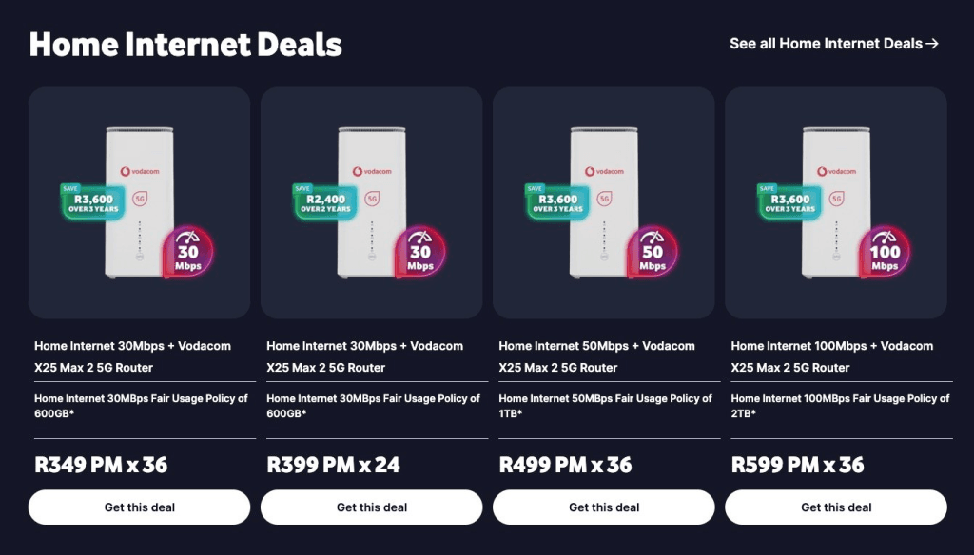Click the 100 Mbps speed badge icon
Viewport: 974px width, 555px height.
pos(885,254)
